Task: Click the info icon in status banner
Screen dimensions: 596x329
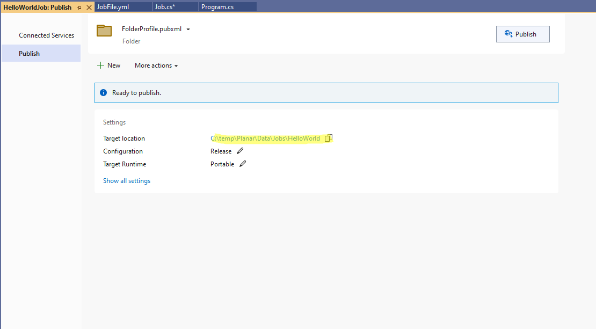Action: (x=104, y=93)
